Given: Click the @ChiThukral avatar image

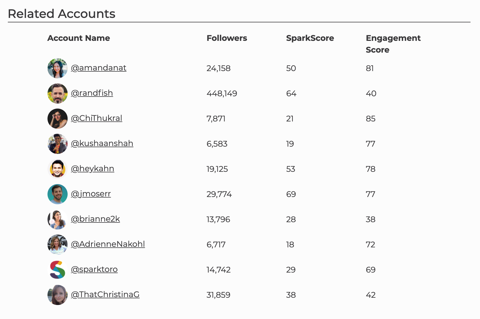Looking at the screenshot, I should [x=58, y=119].
